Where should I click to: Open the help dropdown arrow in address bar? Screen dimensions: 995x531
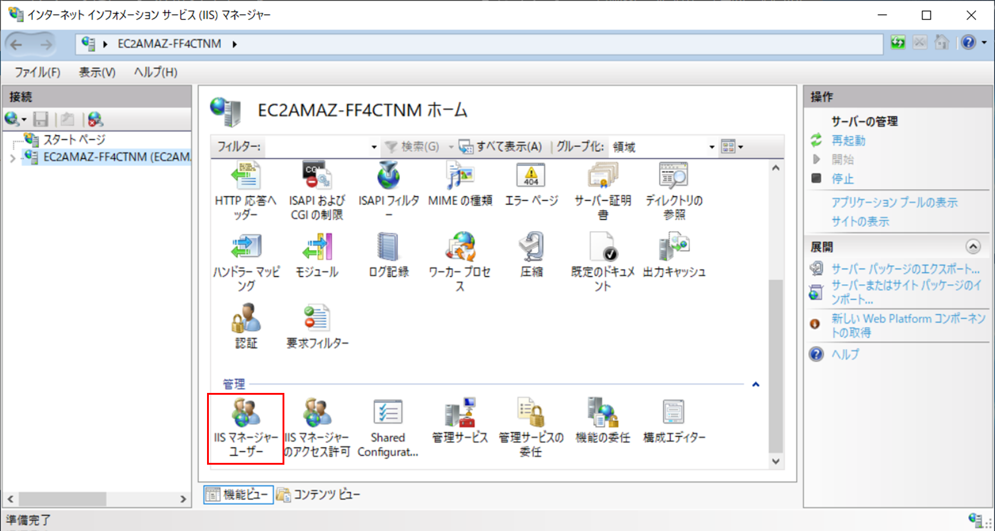pos(984,43)
